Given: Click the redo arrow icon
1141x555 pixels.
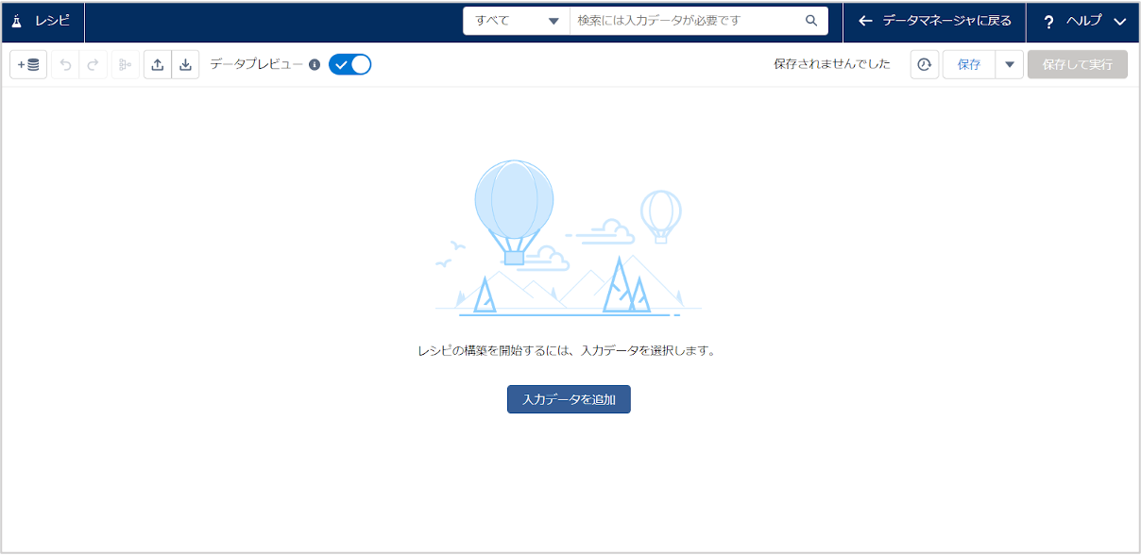Looking at the screenshot, I should [93, 65].
